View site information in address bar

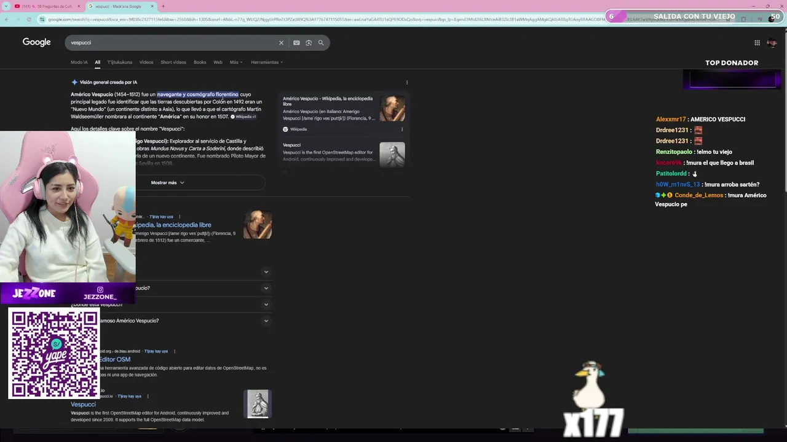coord(42,19)
